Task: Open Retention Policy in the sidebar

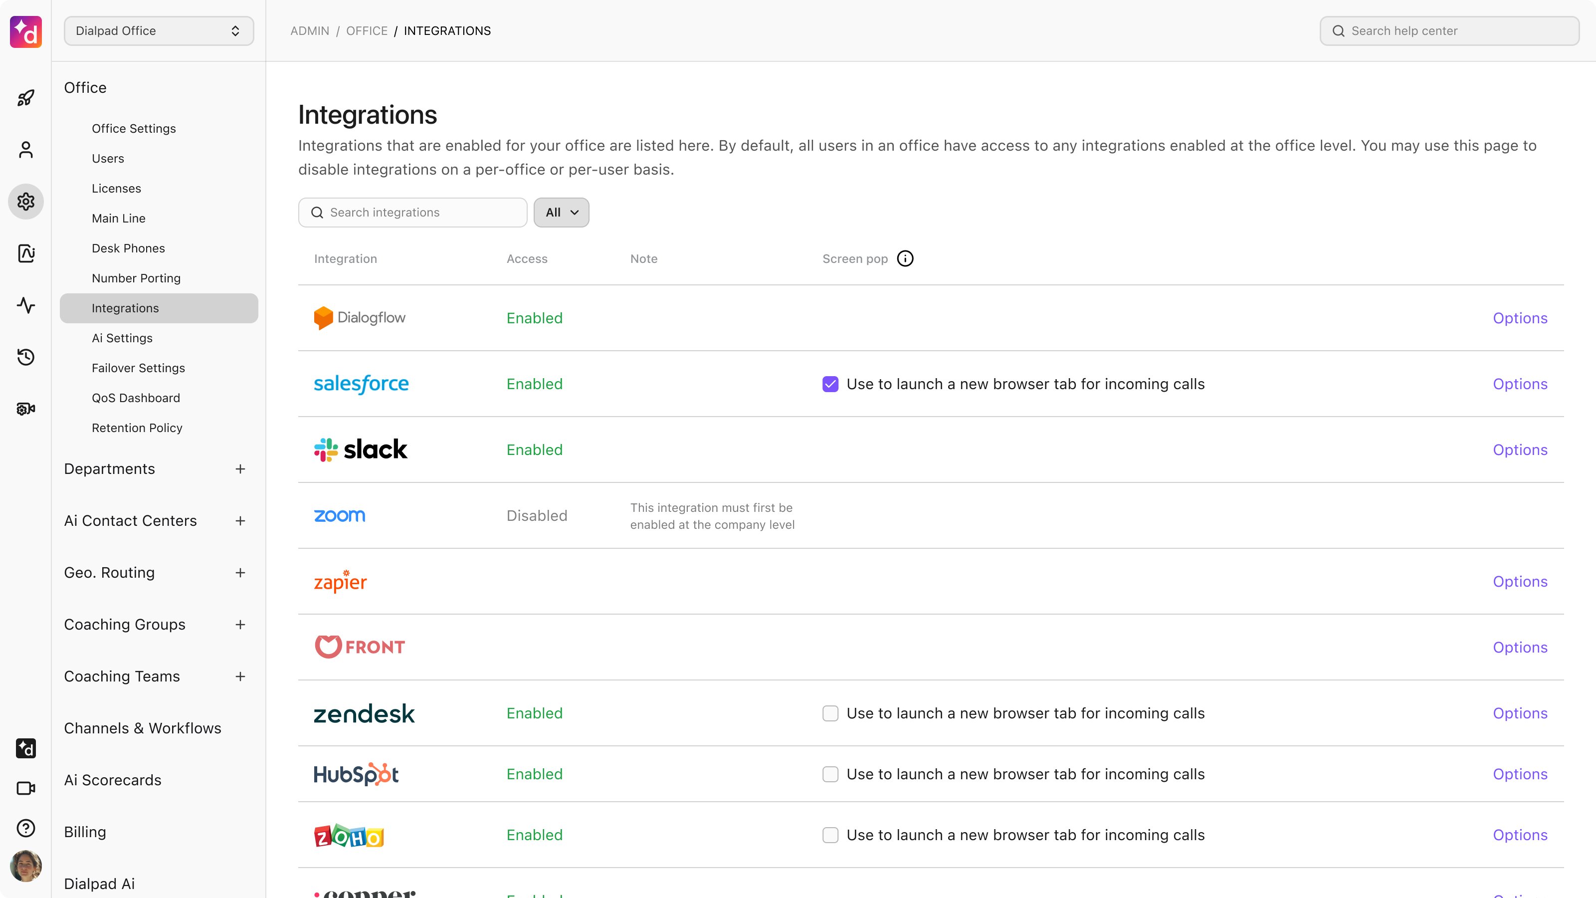Action: click(x=137, y=428)
